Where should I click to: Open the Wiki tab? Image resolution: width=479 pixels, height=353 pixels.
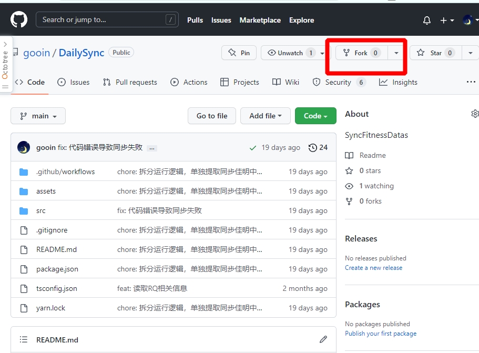point(286,82)
